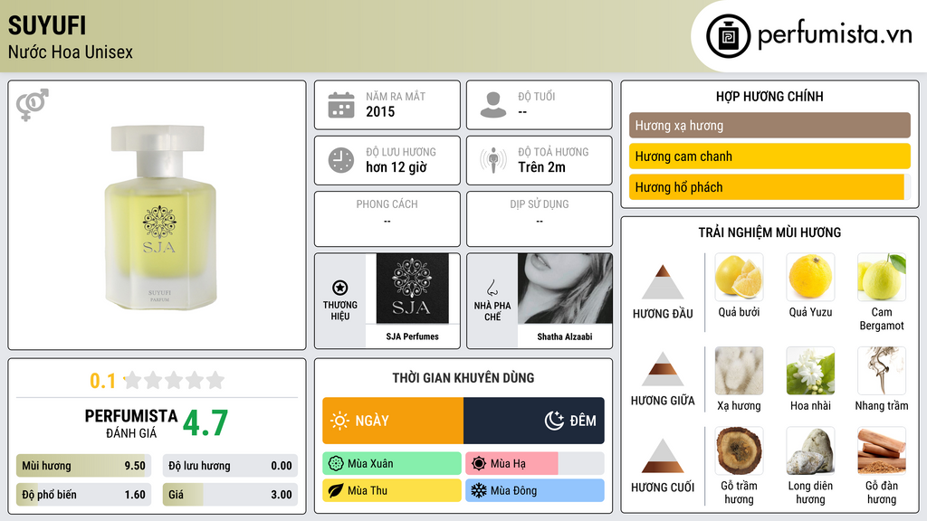This screenshot has width=927, height=521.
Task: Click the Hương giữa pyramid icon
Action: (663, 369)
